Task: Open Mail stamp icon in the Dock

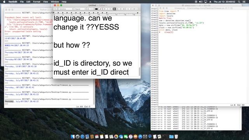Action: 87,136
